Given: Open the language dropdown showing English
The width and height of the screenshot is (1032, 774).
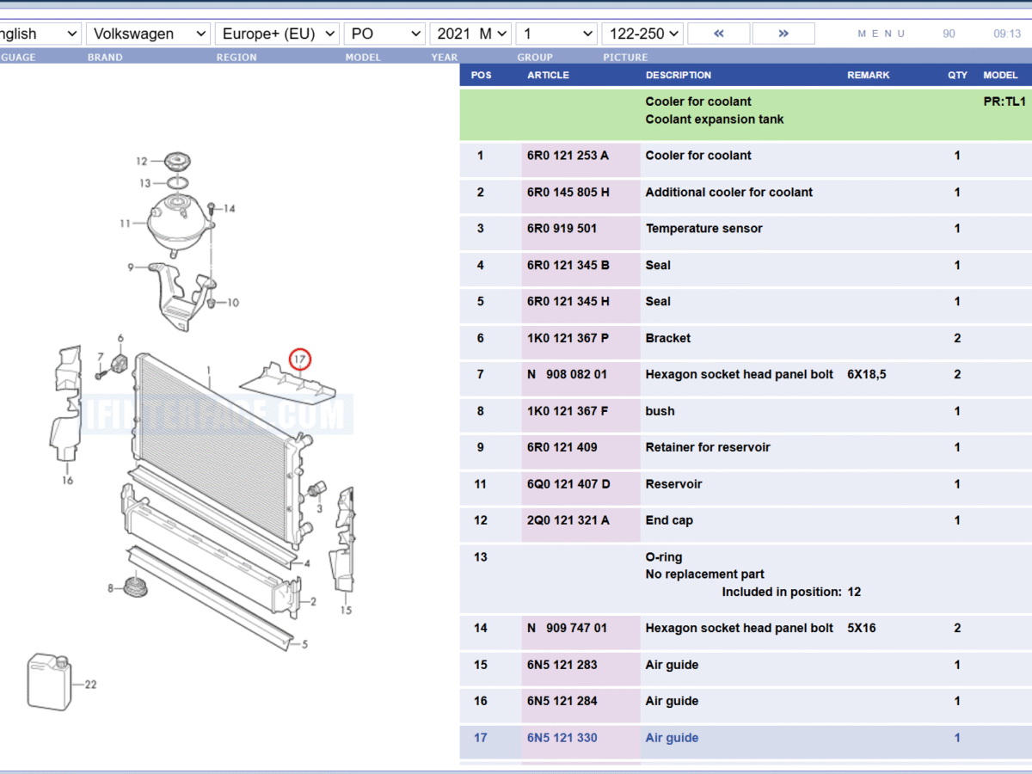Looking at the screenshot, I should [x=40, y=34].
